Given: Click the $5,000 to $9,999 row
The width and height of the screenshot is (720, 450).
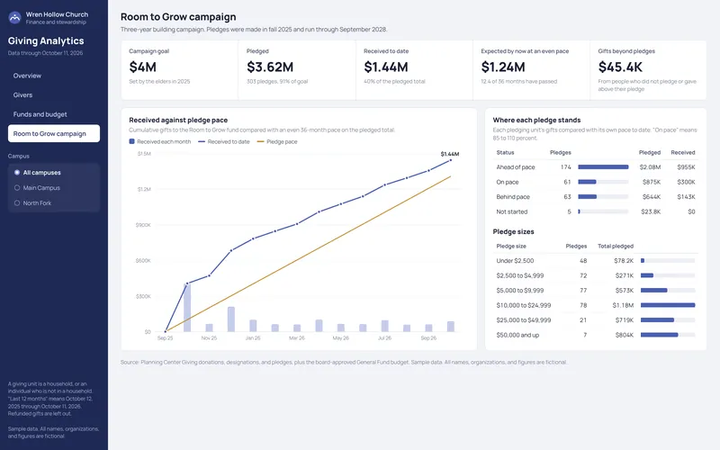Looking at the screenshot, I should (x=596, y=290).
